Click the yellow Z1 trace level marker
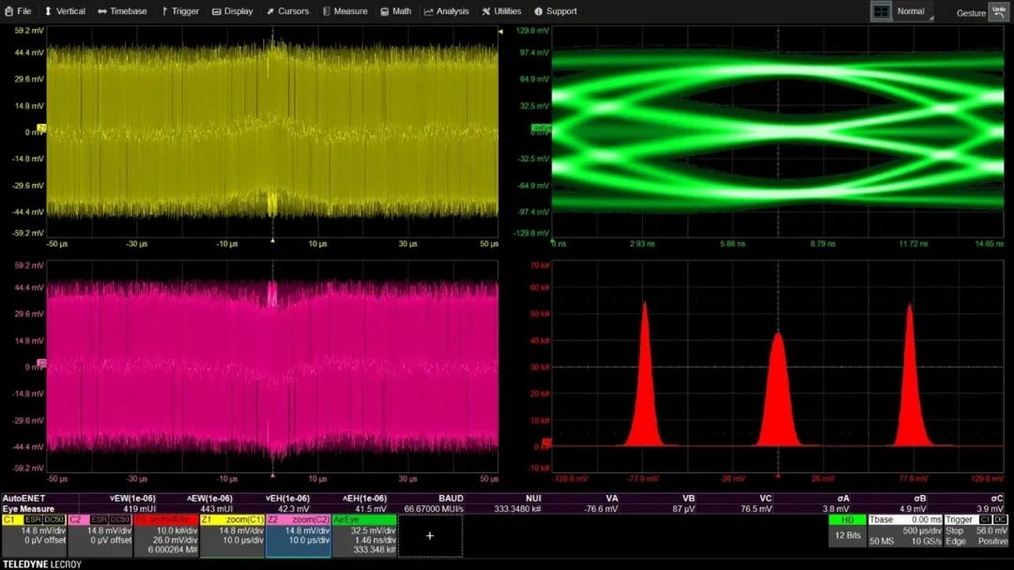 point(41,128)
